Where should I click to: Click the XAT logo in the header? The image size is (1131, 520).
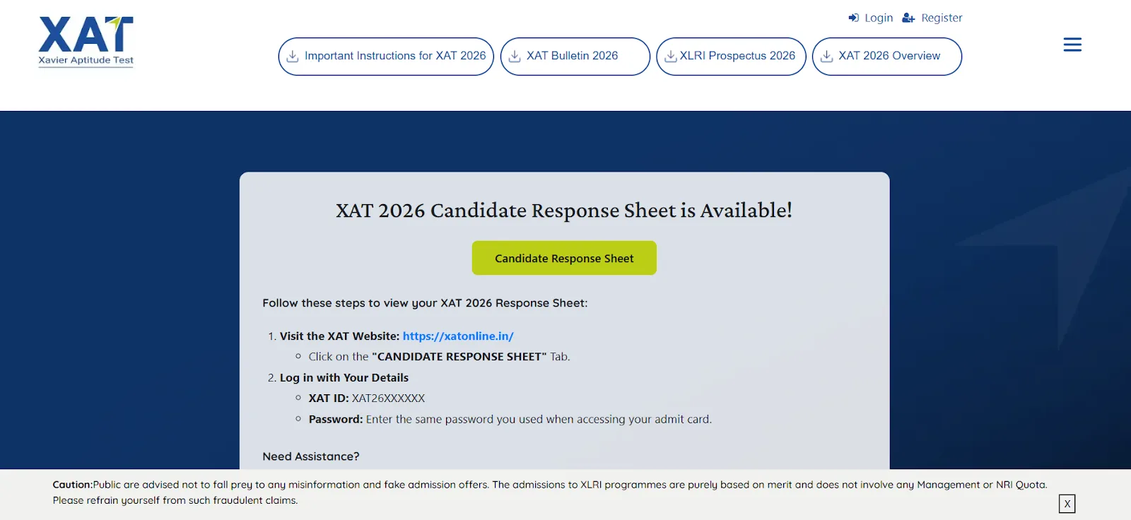pyautogui.click(x=85, y=34)
